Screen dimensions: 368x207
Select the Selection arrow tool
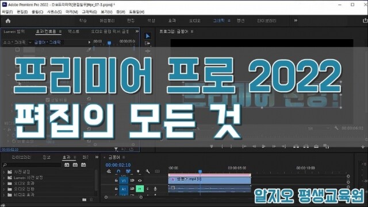(148, 36)
